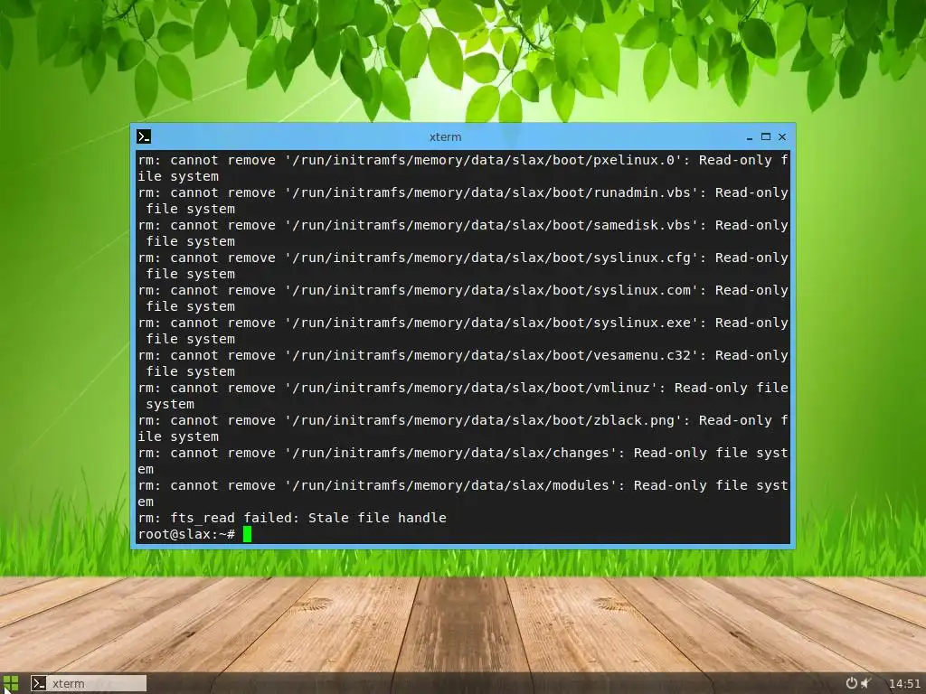926x694 pixels.
Task: Maximize the xterm window
Action: coord(766,137)
